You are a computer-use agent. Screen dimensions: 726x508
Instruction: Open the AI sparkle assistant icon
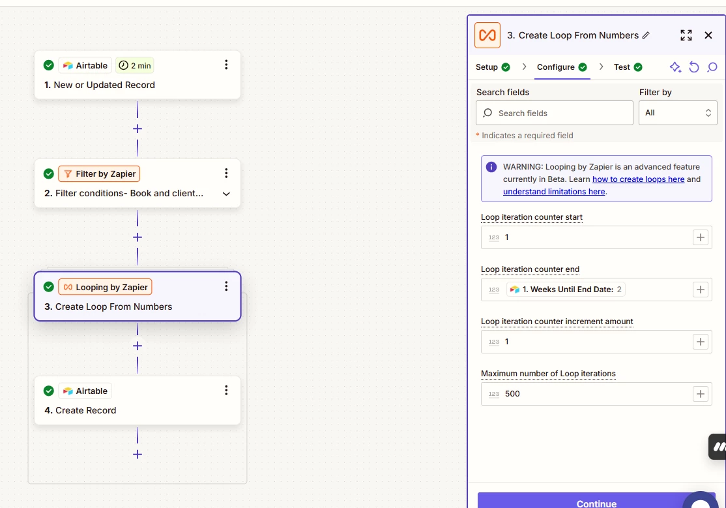(x=675, y=67)
